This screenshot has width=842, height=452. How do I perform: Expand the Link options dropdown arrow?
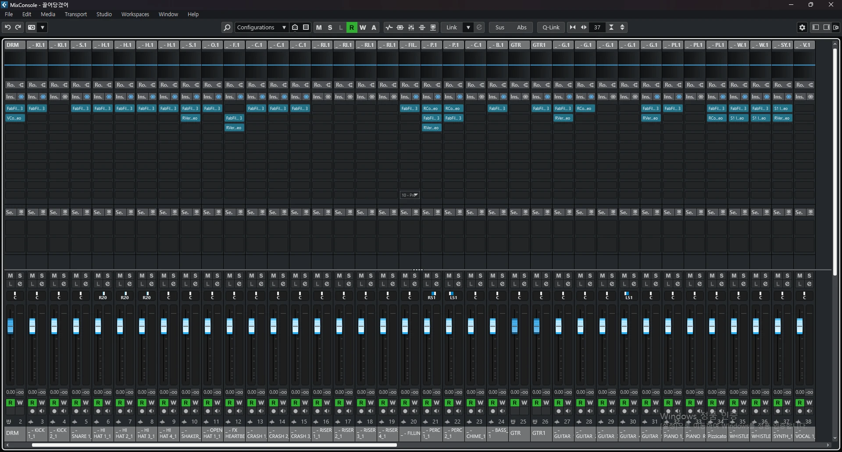(x=468, y=27)
